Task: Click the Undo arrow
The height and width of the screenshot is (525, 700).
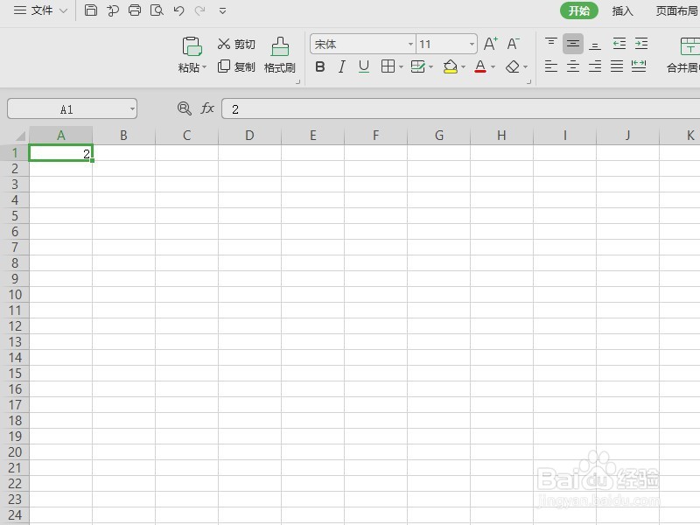Action: pyautogui.click(x=178, y=10)
